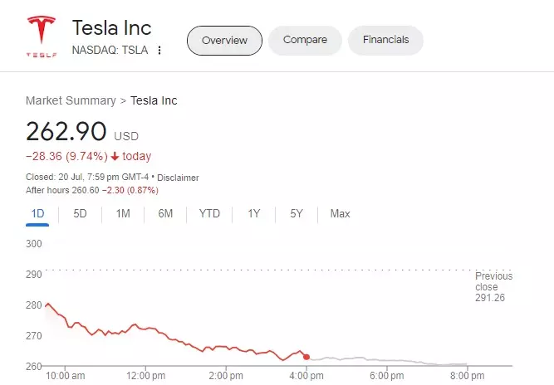Click the red closing price dot on chart
This screenshot has width=554, height=385.
306,357
